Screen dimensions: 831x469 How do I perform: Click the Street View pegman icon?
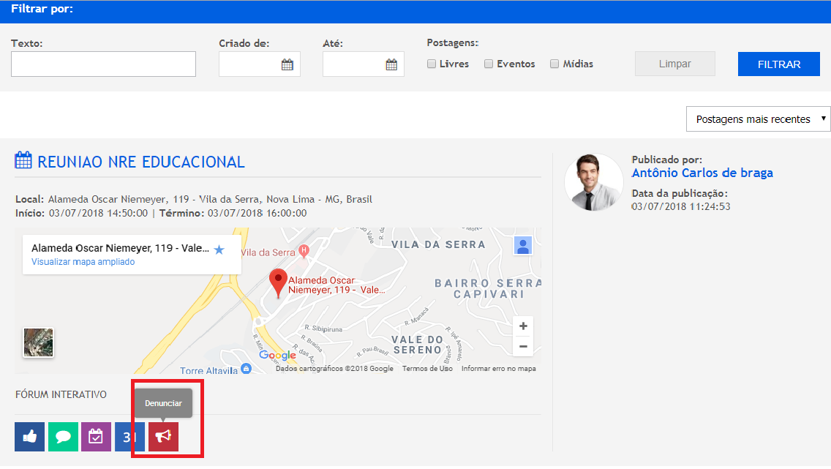pyautogui.click(x=522, y=246)
